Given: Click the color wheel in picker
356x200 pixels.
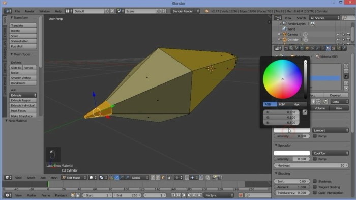Looking at the screenshot, I should [282, 79].
